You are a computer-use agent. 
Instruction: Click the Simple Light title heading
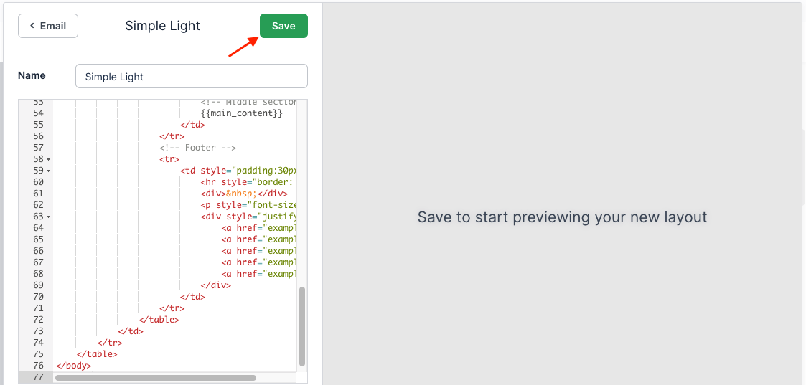pyautogui.click(x=162, y=26)
